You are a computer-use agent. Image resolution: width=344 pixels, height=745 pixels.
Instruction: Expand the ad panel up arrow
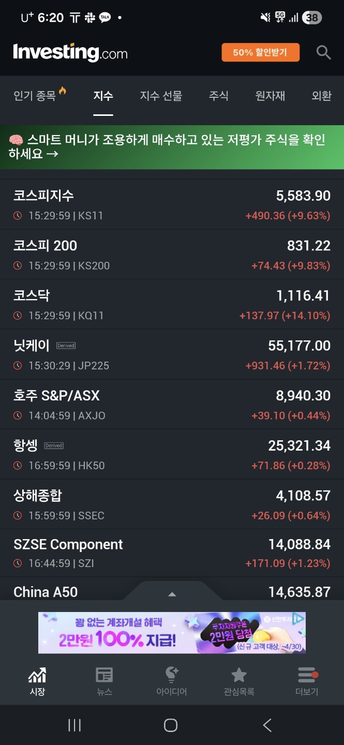(x=172, y=594)
